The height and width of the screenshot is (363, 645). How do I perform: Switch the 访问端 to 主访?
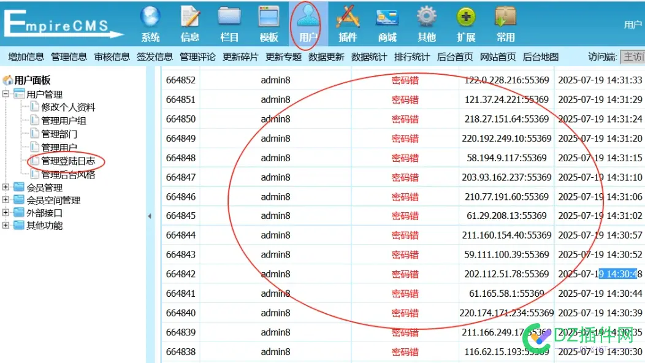633,56
